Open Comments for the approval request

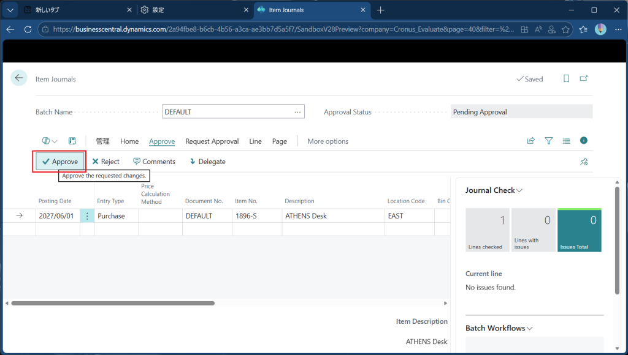coord(154,162)
